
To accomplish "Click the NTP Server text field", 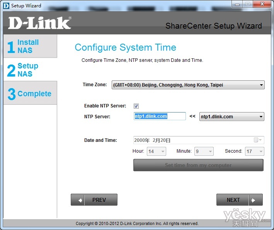I will [160, 116].
